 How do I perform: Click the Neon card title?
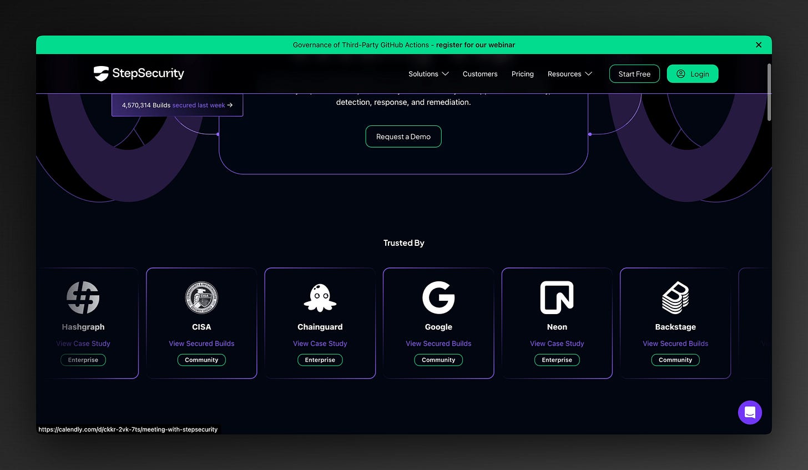[557, 327]
